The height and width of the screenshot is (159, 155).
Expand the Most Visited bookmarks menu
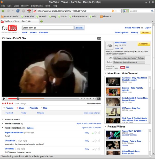point(10,17)
